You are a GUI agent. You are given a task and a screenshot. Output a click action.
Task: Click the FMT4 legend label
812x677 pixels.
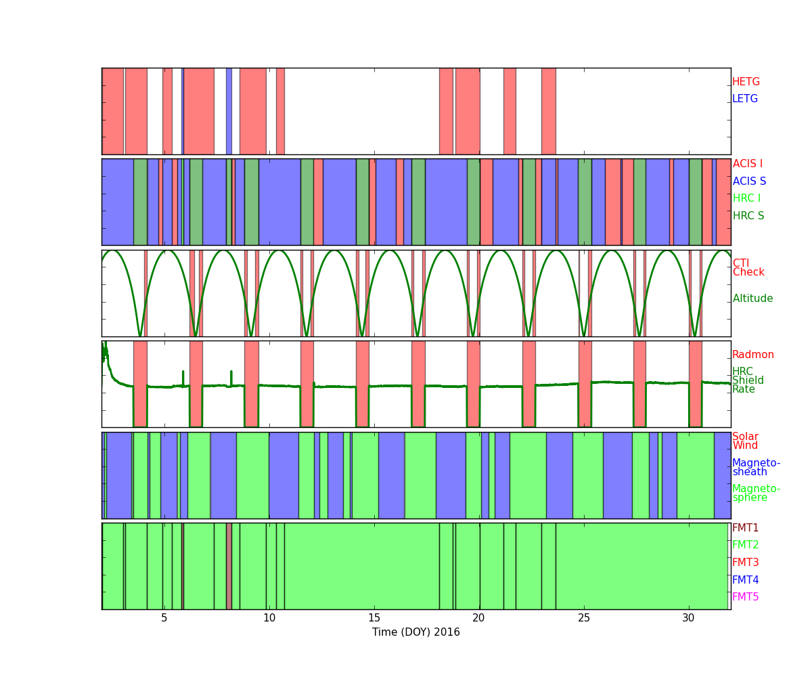(x=745, y=580)
